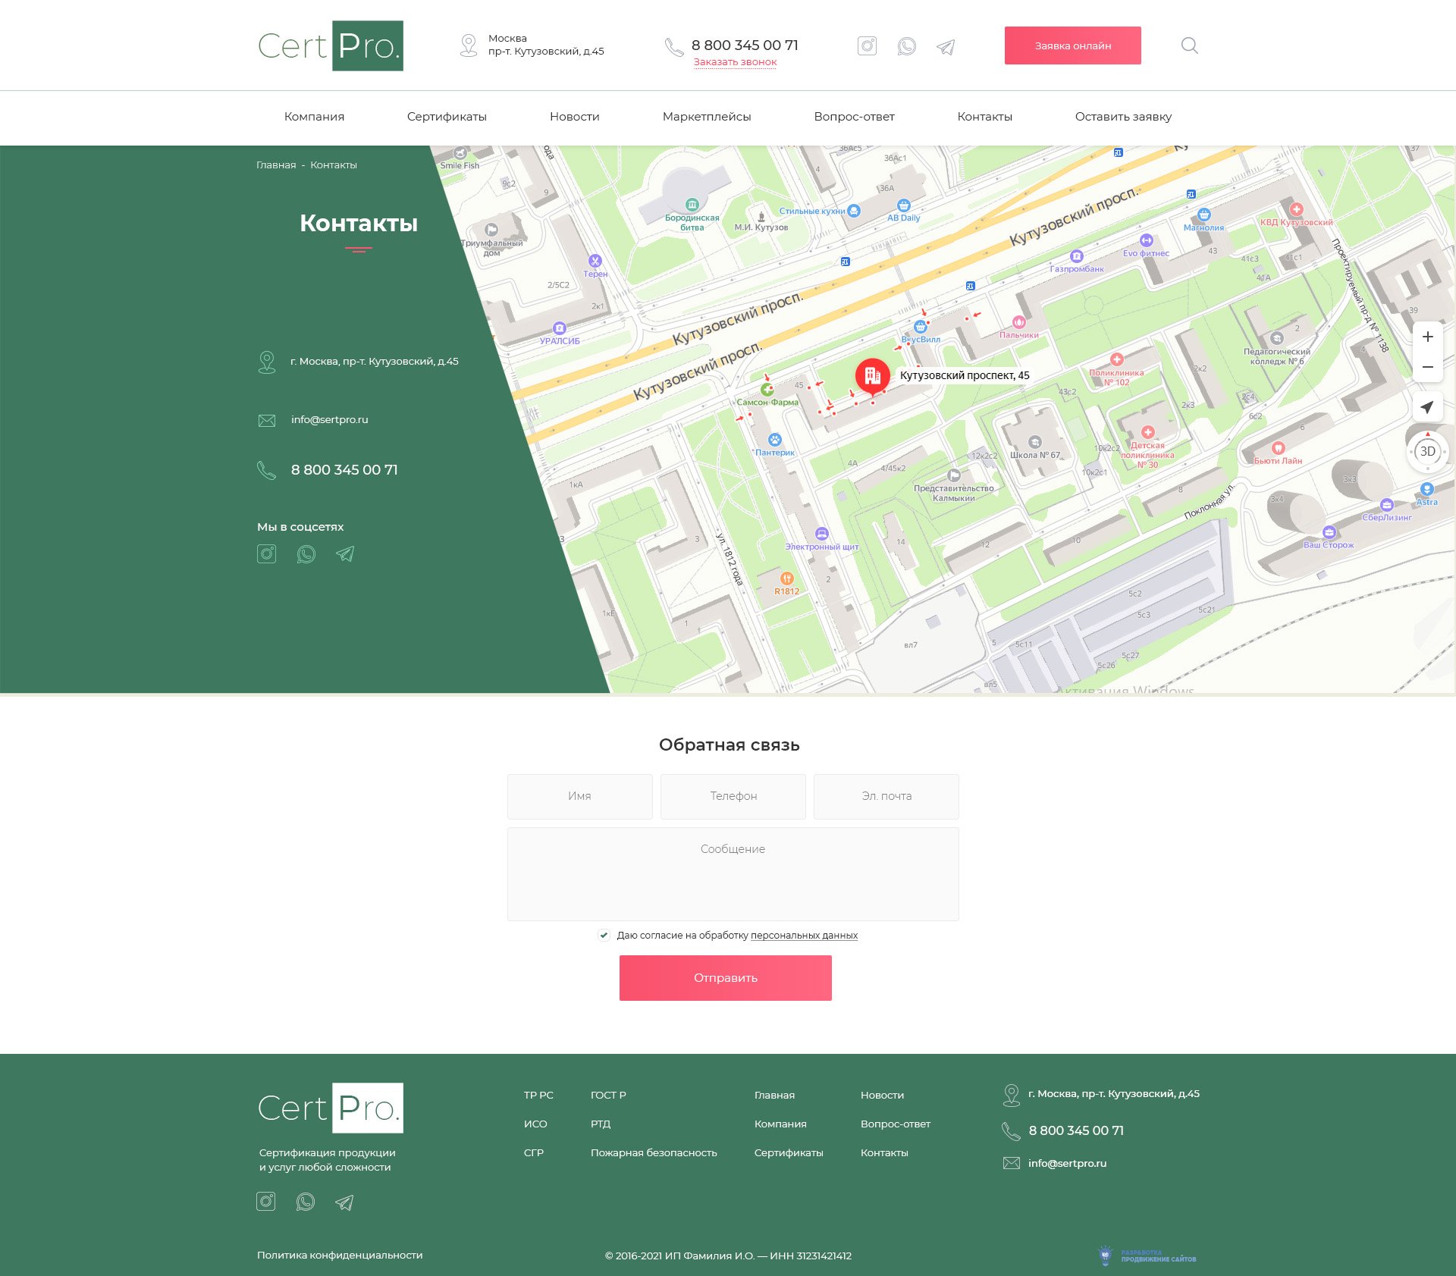The image size is (1456, 1276).
Task: Toggle the map 3D view button
Action: click(x=1427, y=451)
